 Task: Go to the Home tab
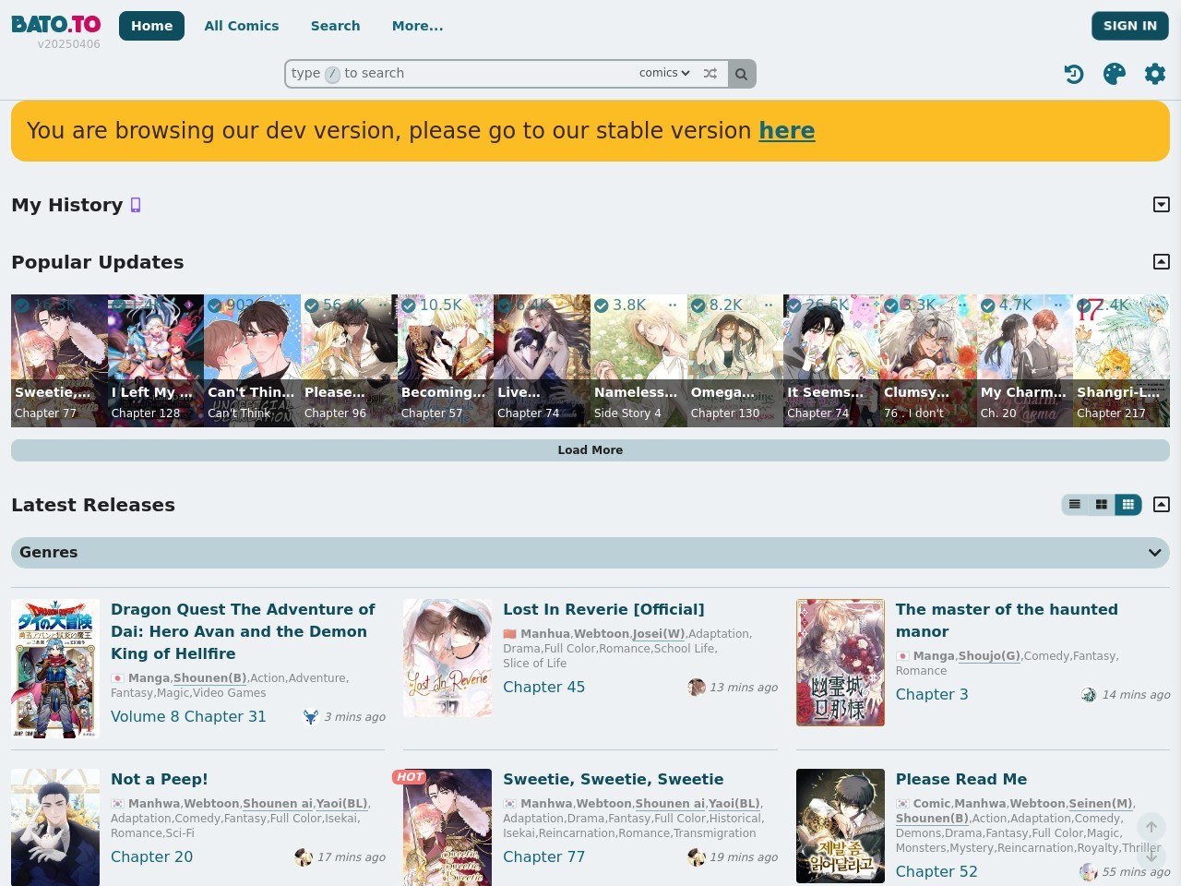[151, 26]
